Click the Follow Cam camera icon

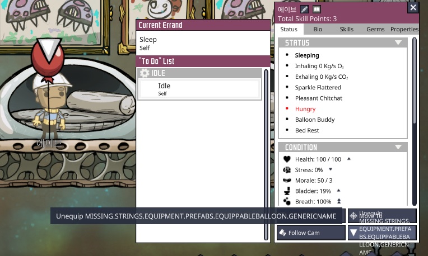click(282, 233)
